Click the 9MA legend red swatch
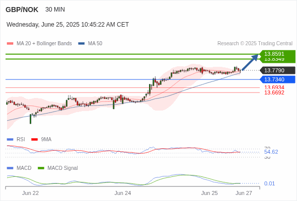Screen dimensions: 297x201 pos(34,140)
